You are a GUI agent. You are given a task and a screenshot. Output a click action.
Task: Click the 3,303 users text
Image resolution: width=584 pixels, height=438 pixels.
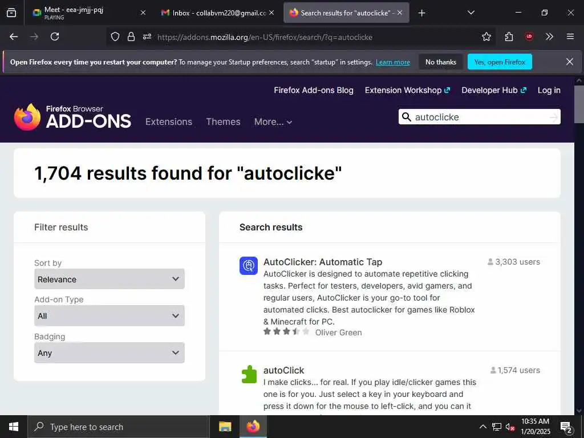pos(514,262)
